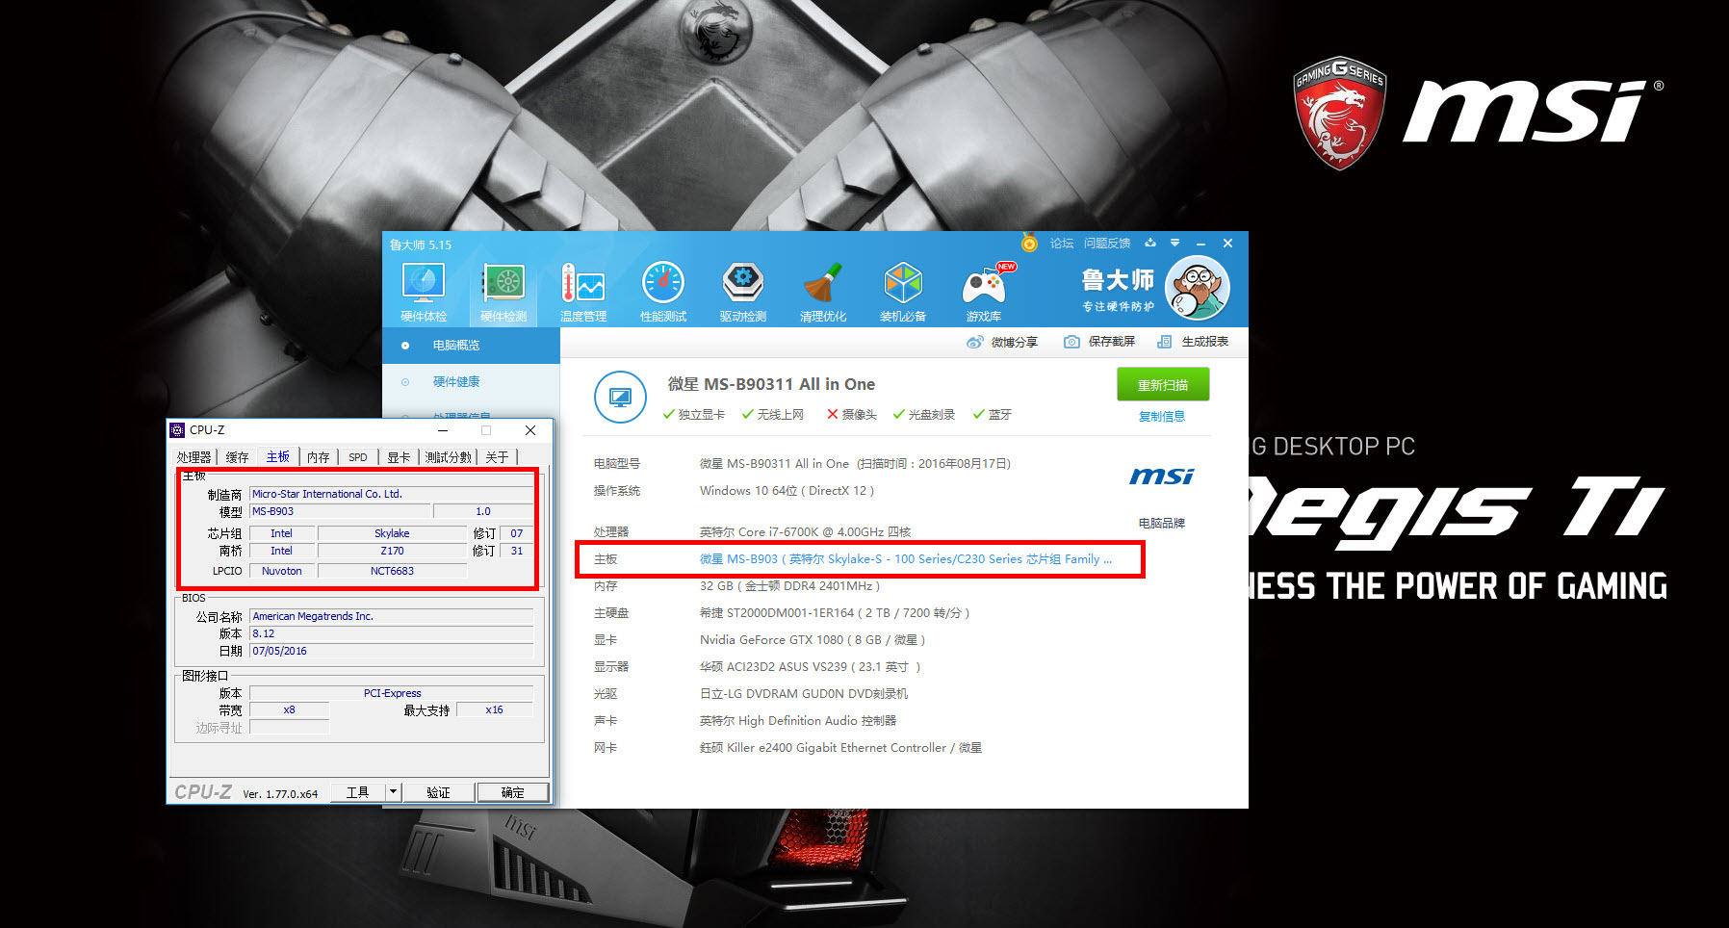Click the BIOS 公司名称 American Megatrends field
The width and height of the screenshot is (1729, 928).
click(x=391, y=616)
